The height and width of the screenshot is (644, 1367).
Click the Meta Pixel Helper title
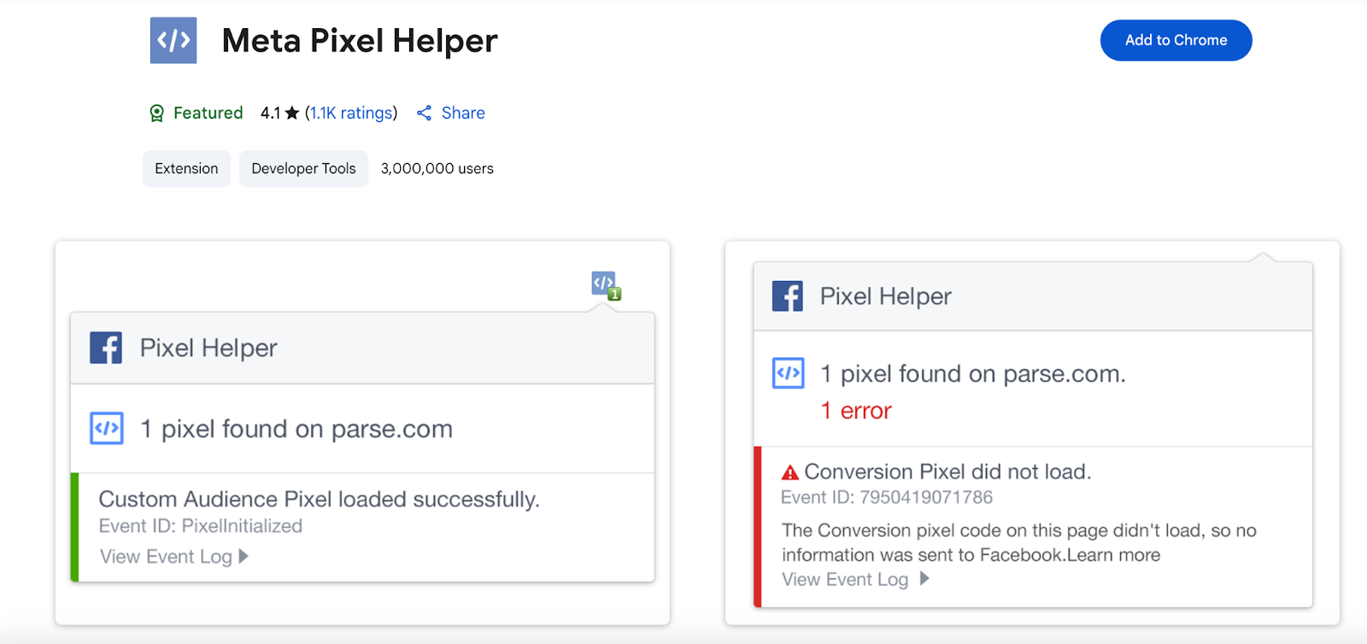click(360, 40)
